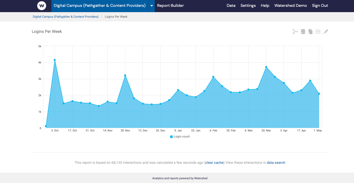Click the clear cache link
This screenshot has height=183, width=354.
click(214, 163)
